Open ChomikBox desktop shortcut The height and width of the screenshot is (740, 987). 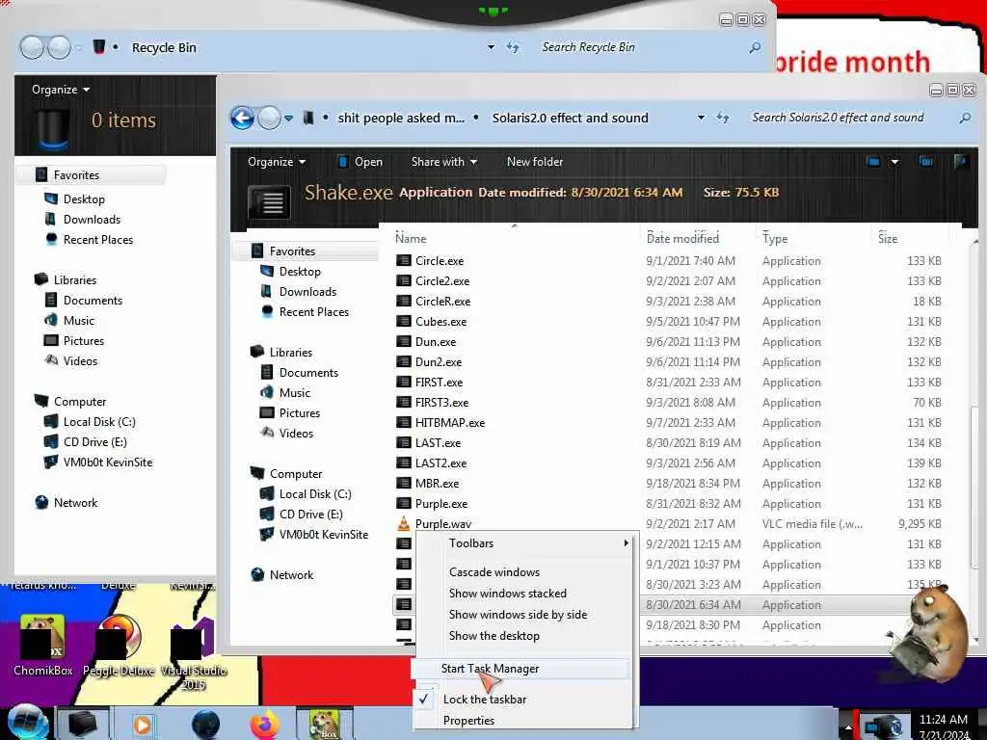pos(42,646)
